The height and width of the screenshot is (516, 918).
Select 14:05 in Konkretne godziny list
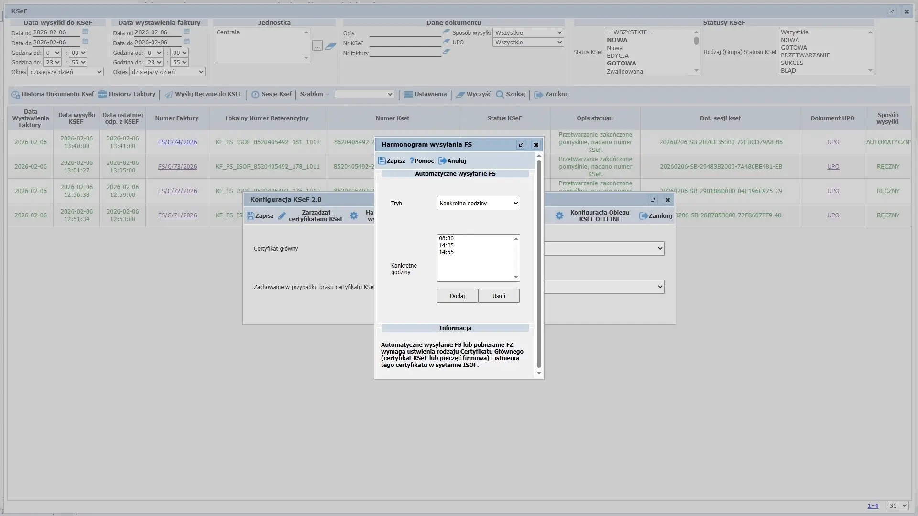click(x=447, y=246)
